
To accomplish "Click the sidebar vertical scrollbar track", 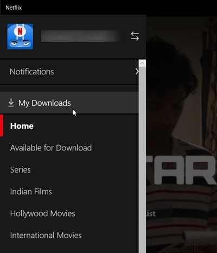I will coord(142,160).
